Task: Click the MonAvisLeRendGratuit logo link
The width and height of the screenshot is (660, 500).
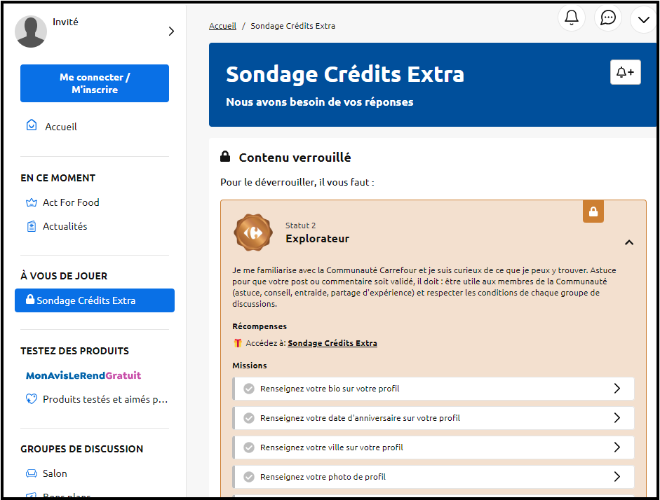Action: coord(83,375)
